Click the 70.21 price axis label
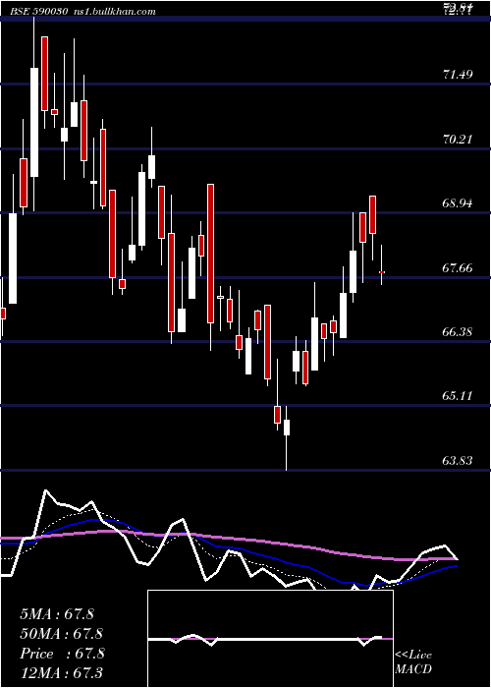This screenshot has height=688, width=491. tap(458, 140)
